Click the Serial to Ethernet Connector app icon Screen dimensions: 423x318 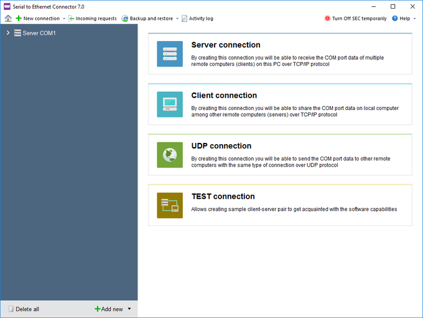click(7, 6)
